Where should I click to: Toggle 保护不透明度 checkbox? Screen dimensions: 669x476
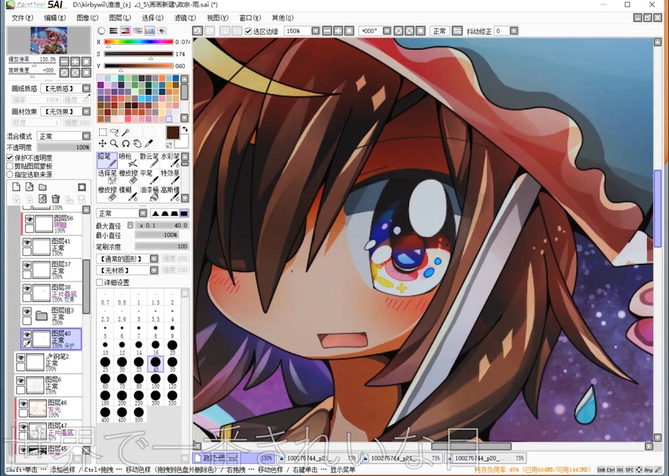(10, 157)
